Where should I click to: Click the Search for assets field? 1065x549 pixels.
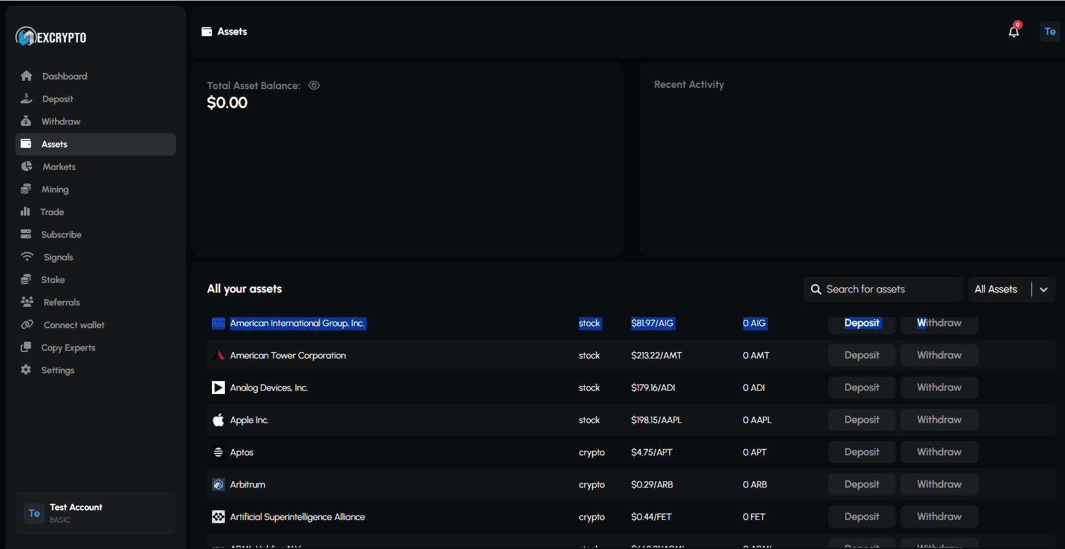883,289
